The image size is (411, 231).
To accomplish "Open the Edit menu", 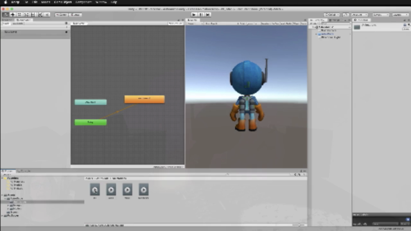I will (35, 2).
